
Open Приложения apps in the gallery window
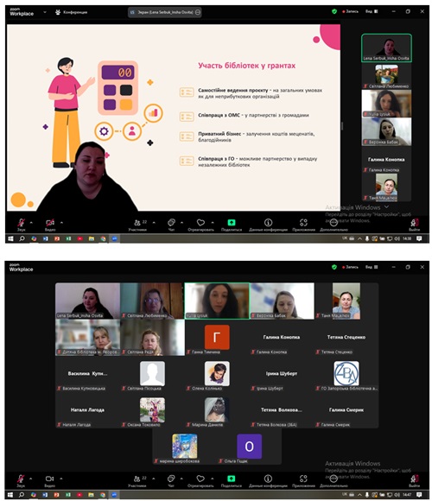click(303, 479)
